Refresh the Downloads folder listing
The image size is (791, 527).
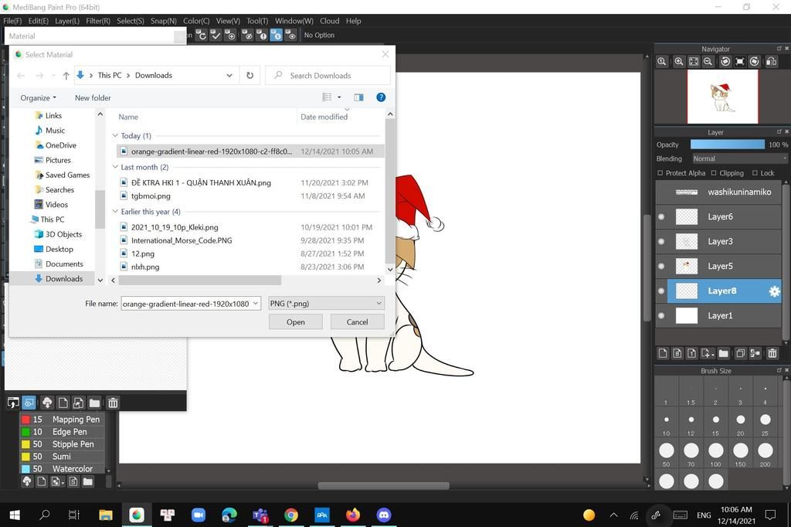point(250,75)
